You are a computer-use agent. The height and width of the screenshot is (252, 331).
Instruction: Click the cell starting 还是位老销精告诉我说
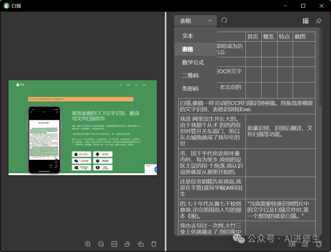212,188
